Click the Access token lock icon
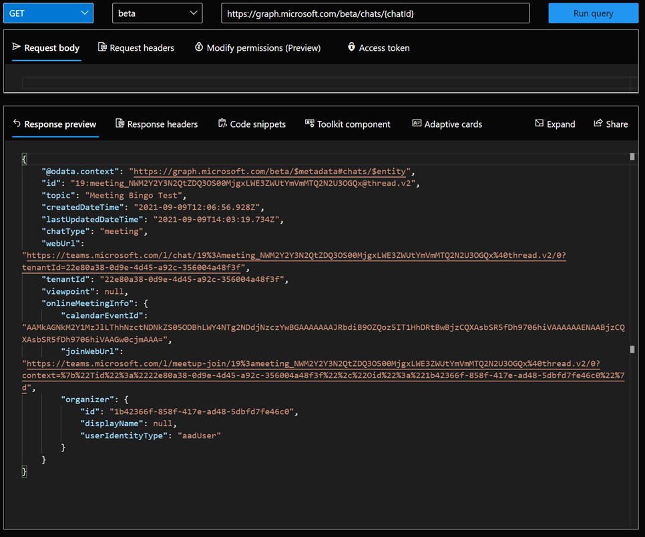Image resolution: width=645 pixels, height=537 pixels. click(351, 47)
